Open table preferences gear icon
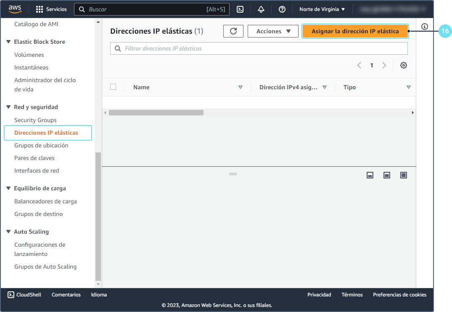 404,65
